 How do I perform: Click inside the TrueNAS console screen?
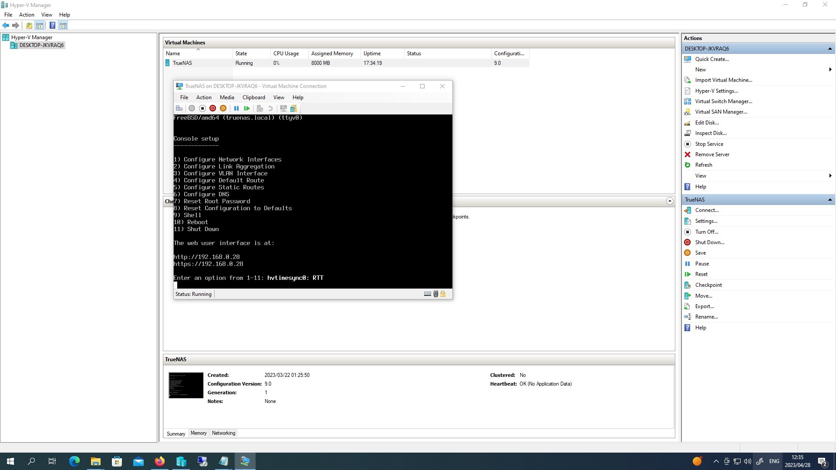click(x=313, y=201)
